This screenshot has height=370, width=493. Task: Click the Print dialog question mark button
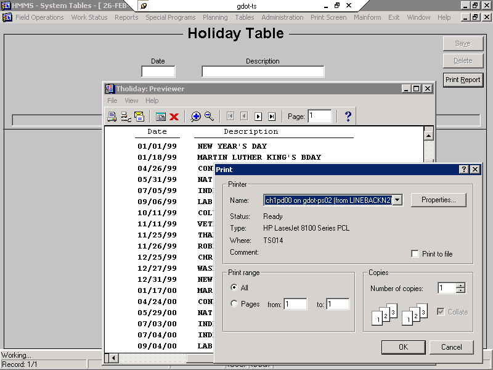pyautogui.click(x=464, y=169)
